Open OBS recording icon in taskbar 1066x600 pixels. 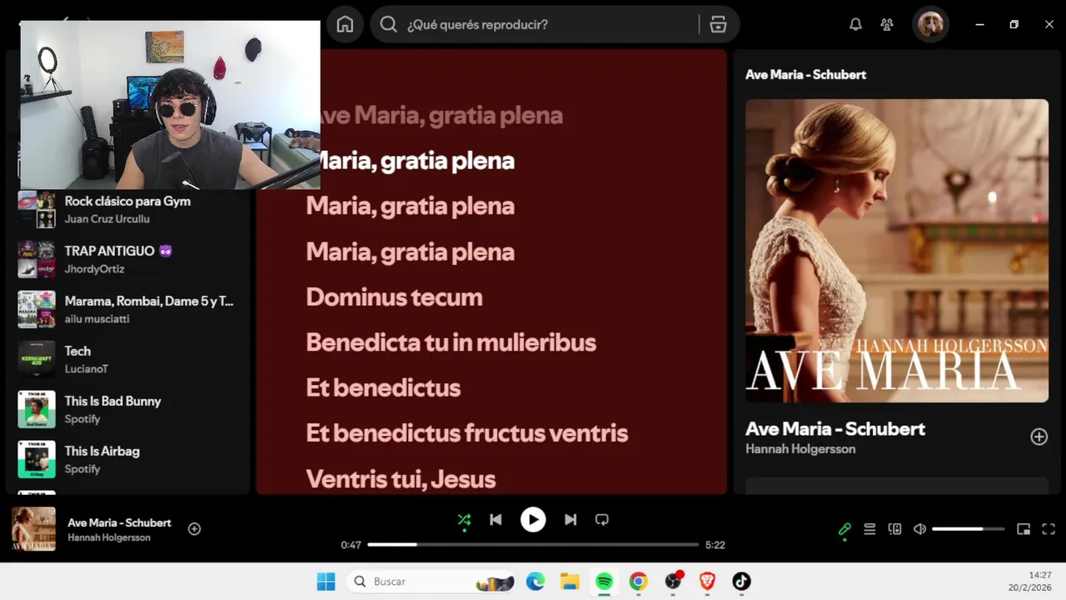(673, 581)
